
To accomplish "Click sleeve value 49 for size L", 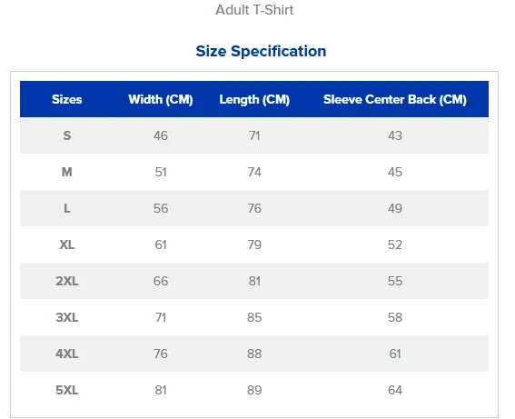I will (x=395, y=208).
